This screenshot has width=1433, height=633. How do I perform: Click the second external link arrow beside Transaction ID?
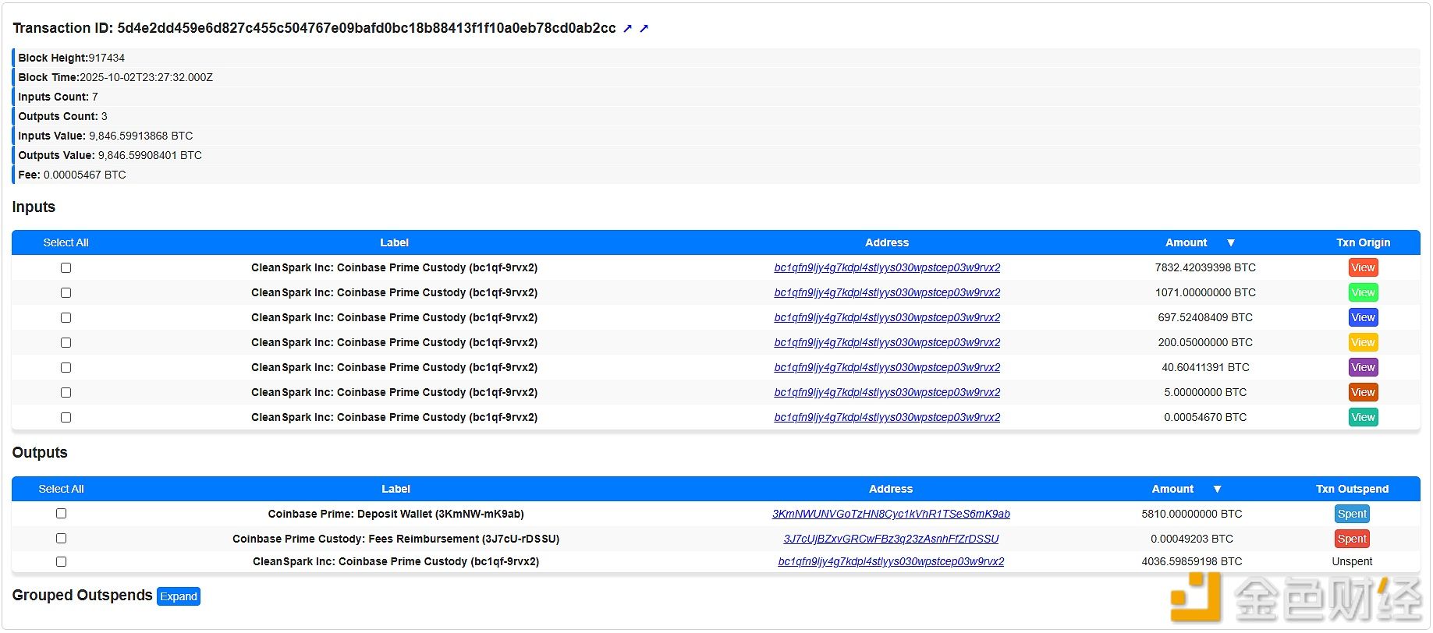click(644, 29)
